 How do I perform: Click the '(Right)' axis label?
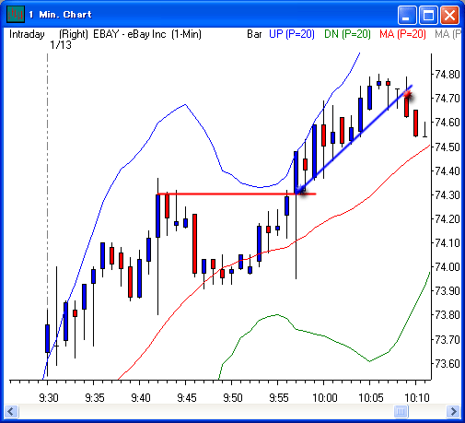coord(74,34)
